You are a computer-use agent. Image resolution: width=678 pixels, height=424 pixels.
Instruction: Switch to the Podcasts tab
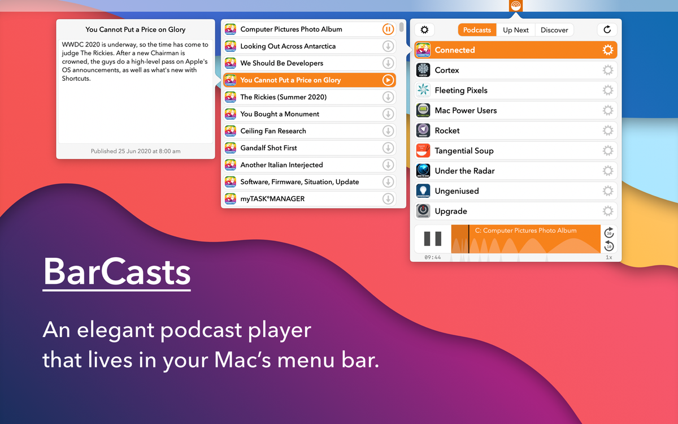point(477,30)
